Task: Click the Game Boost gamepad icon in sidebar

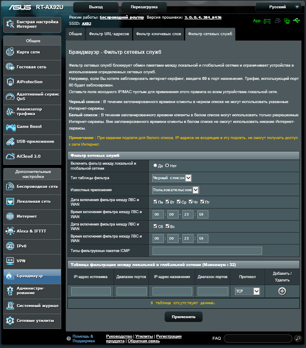Action: 10,127
